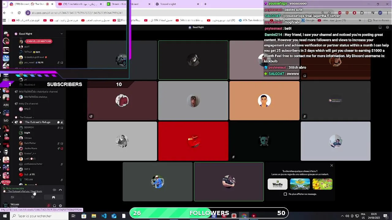Switch to Discord browser tab
The height and width of the screenshot is (220, 392).
pyautogui.click(x=31, y=4)
